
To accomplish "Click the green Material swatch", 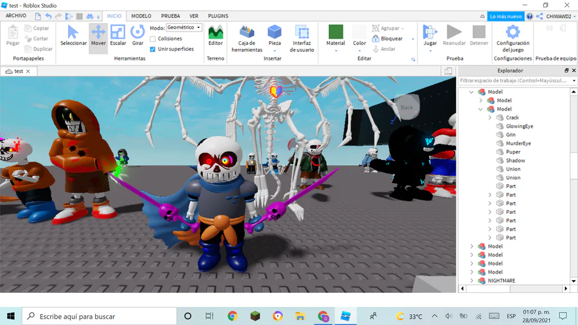I will pos(336,32).
